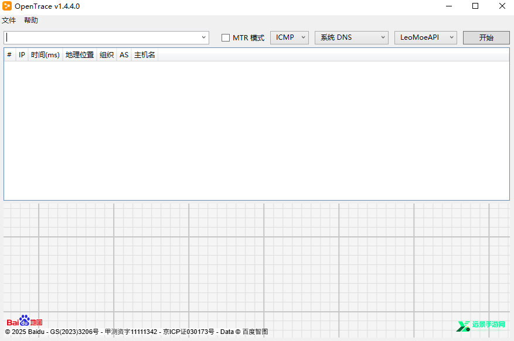Expand the target address history dropdown arrow
Screen dimensions: 514x341
point(204,37)
